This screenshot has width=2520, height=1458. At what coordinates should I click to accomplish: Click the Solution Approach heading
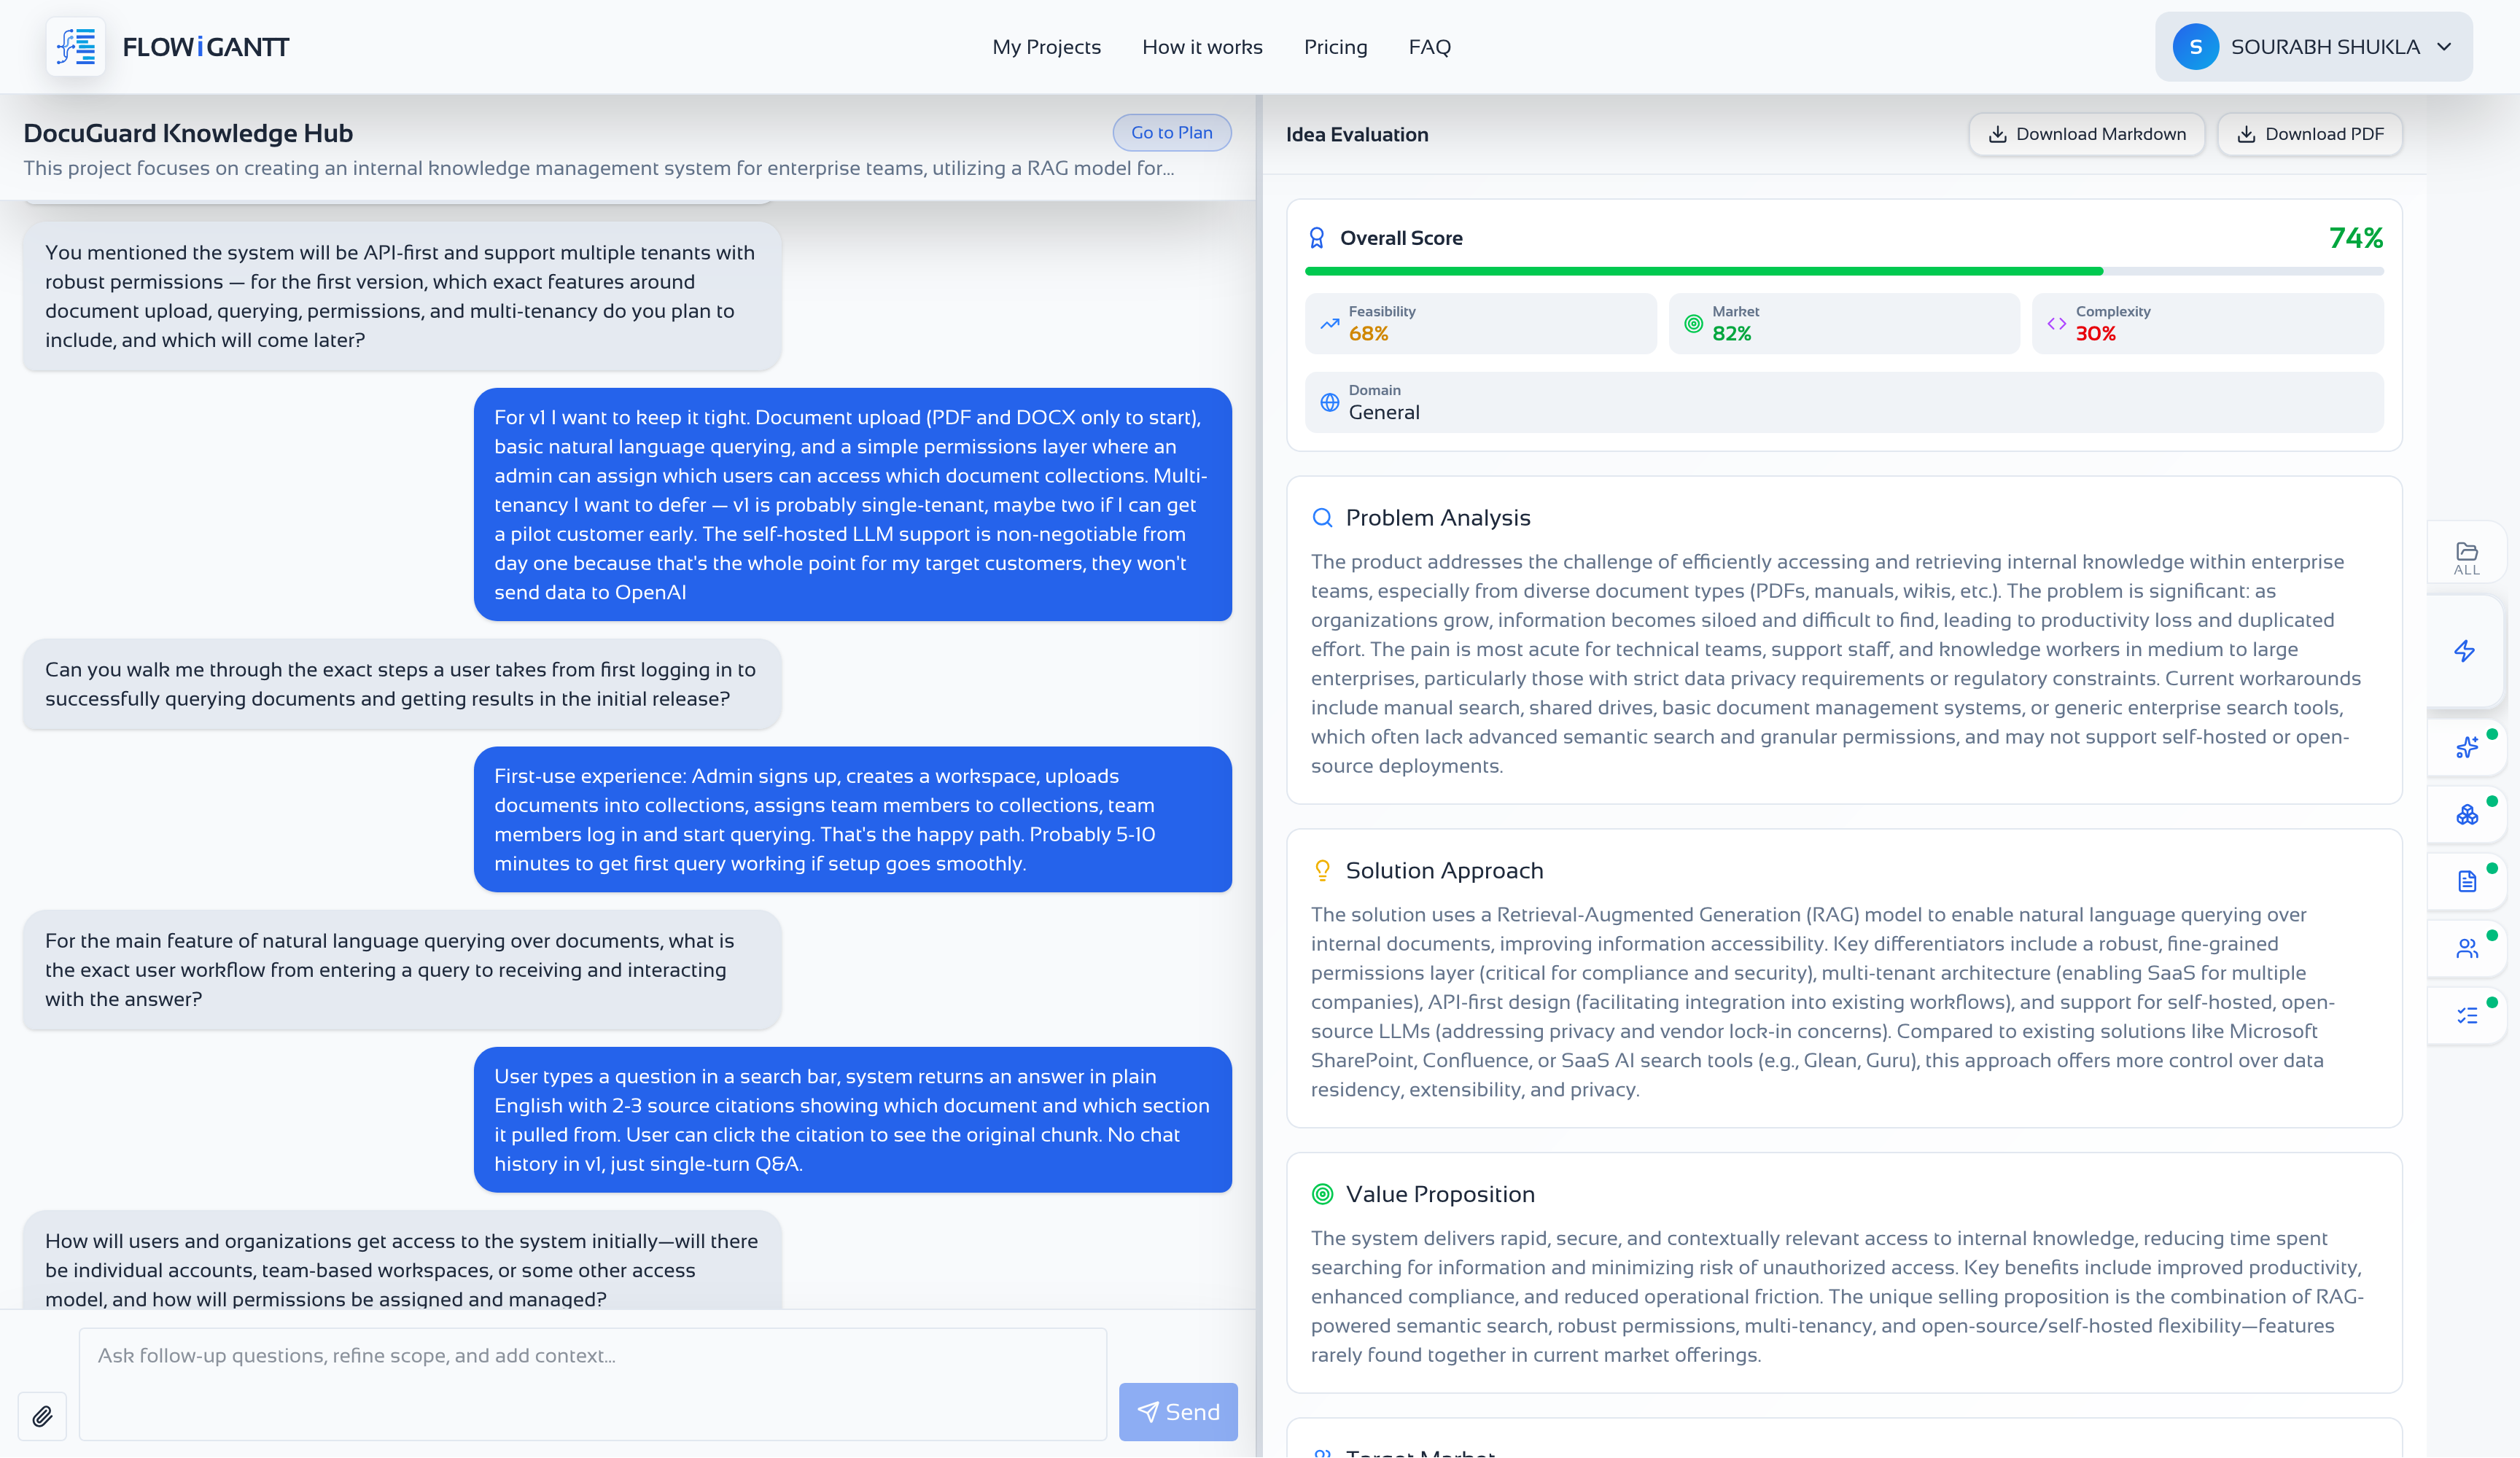(x=1444, y=870)
